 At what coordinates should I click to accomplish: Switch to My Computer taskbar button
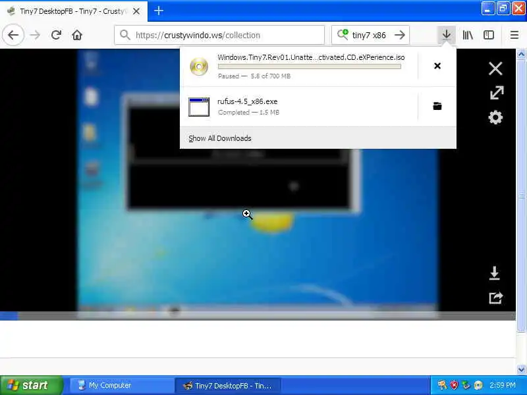point(121,385)
